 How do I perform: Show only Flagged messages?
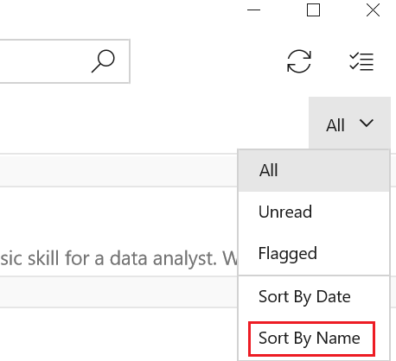pyautogui.click(x=314, y=253)
